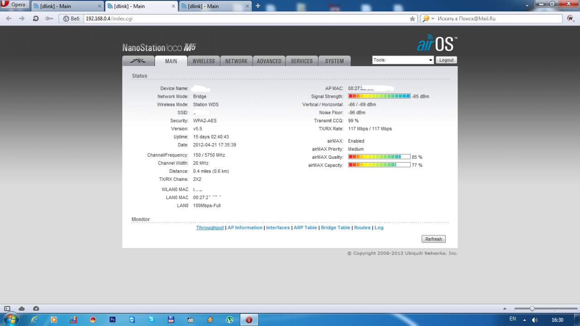This screenshot has width=580, height=326.
Task: Go back with the browser back arrow
Action: point(9,19)
